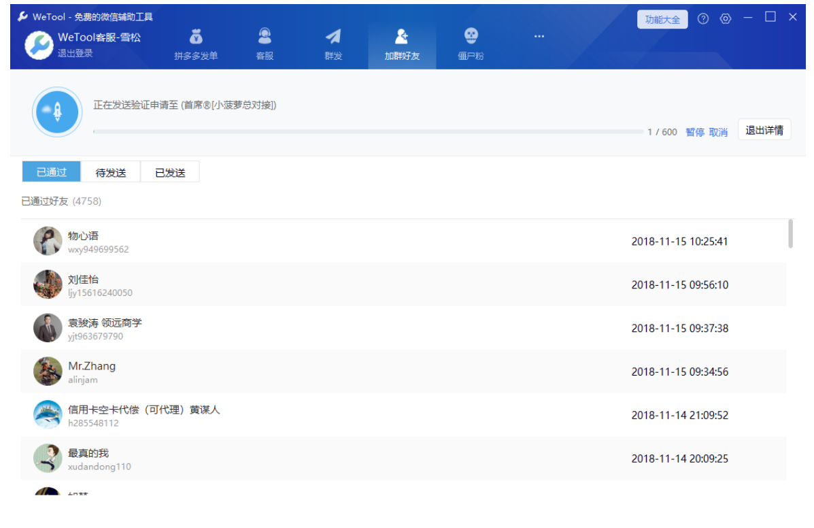Viewport: 814px width, 528px height.
Task: Select the name Mr.Zhang
Action: pos(92,367)
